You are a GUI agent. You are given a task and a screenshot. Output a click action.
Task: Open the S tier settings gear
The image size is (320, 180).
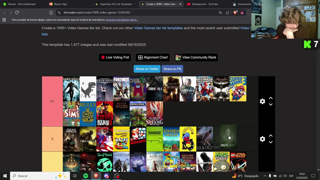coord(262,139)
